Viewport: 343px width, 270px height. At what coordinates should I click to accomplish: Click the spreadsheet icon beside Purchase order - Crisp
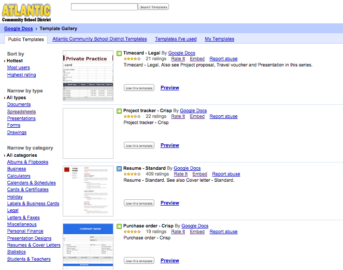pos(119,226)
